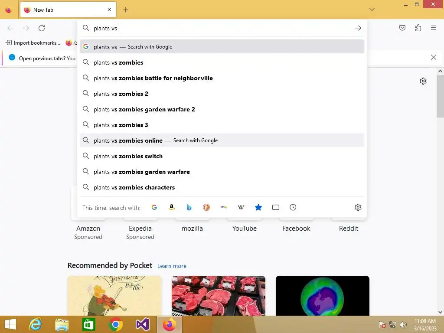Screen dimensions: 444x333
Task: Choose 'plants vs — Search with Google' row
Action: 222,47
